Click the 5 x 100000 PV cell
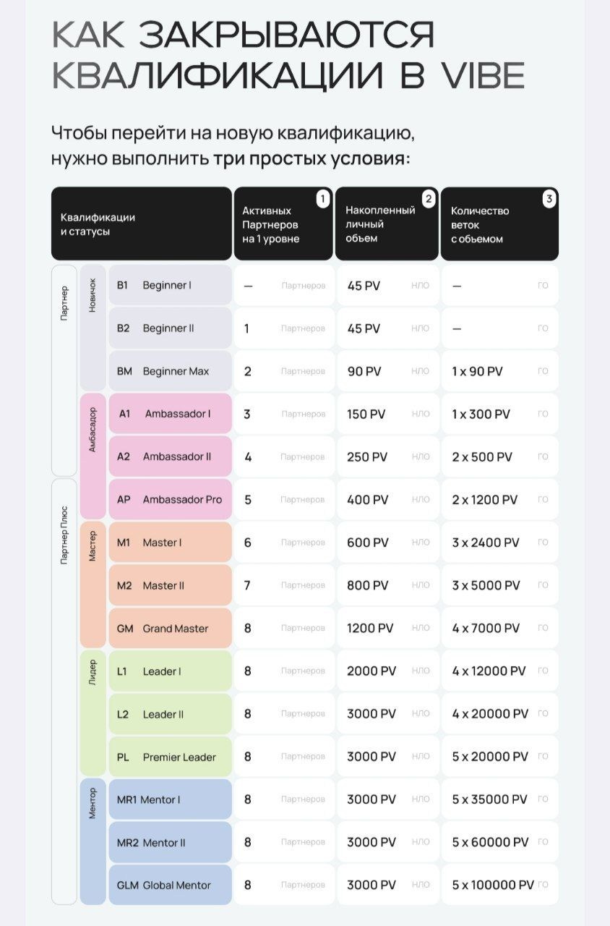The image size is (610, 926). [x=499, y=885]
